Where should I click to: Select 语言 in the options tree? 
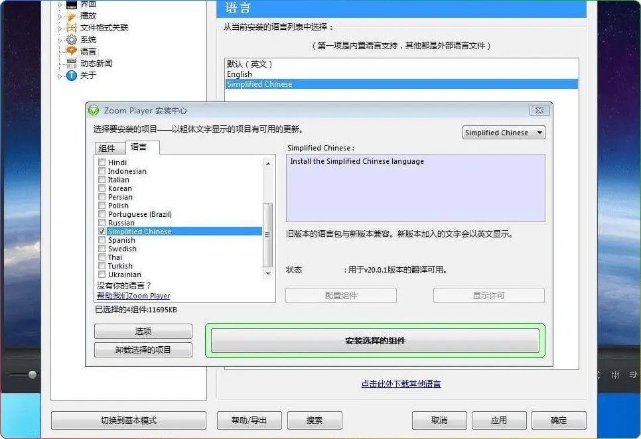pyautogui.click(x=88, y=52)
